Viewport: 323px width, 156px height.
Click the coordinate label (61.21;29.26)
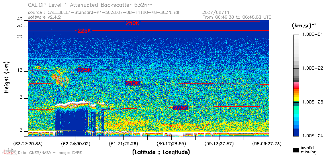point(123,144)
